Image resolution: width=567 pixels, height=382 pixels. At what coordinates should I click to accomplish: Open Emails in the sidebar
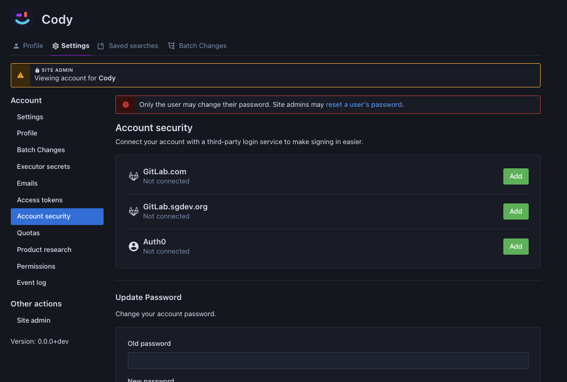57,183
